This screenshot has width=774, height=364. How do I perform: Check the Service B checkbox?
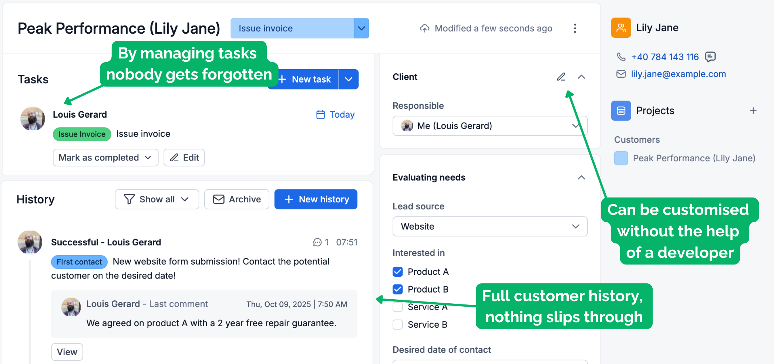pos(398,324)
